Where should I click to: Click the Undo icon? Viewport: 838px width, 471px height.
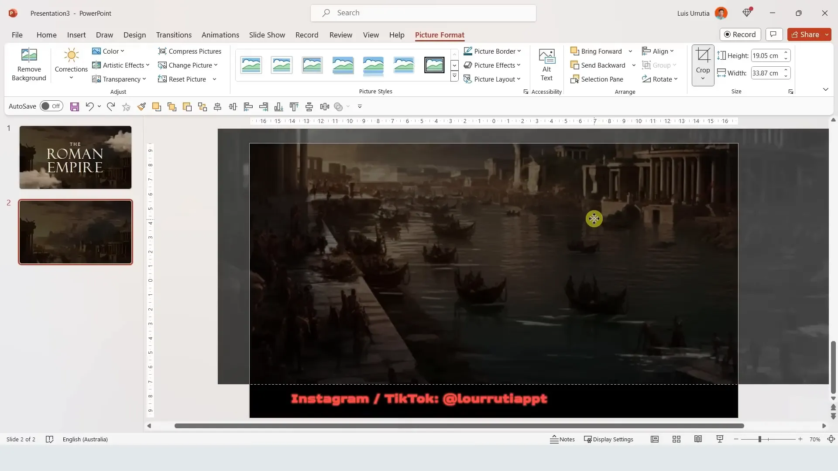(x=89, y=106)
